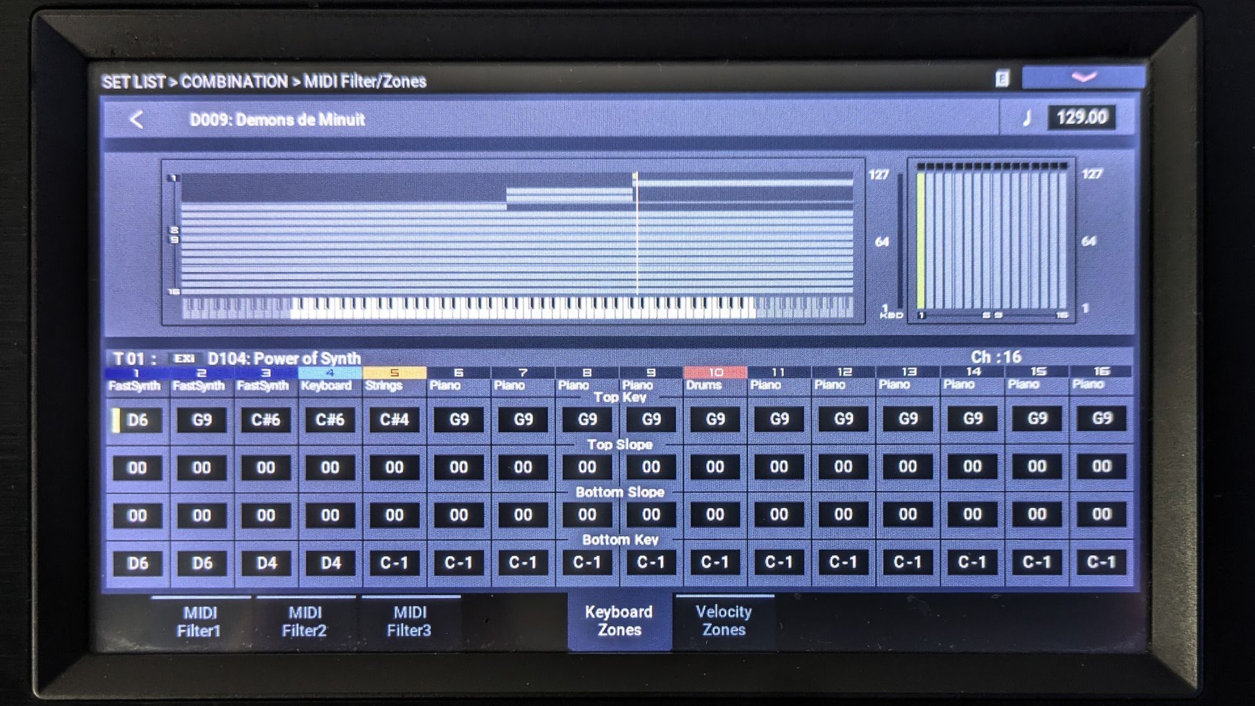Select the 129.00 tempo field
This screenshot has width=1255, height=706.
coord(1081,118)
